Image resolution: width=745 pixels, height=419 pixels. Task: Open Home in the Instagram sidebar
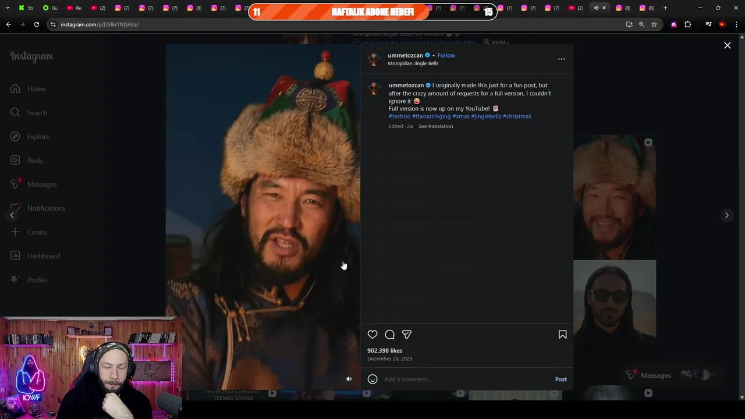coord(28,88)
